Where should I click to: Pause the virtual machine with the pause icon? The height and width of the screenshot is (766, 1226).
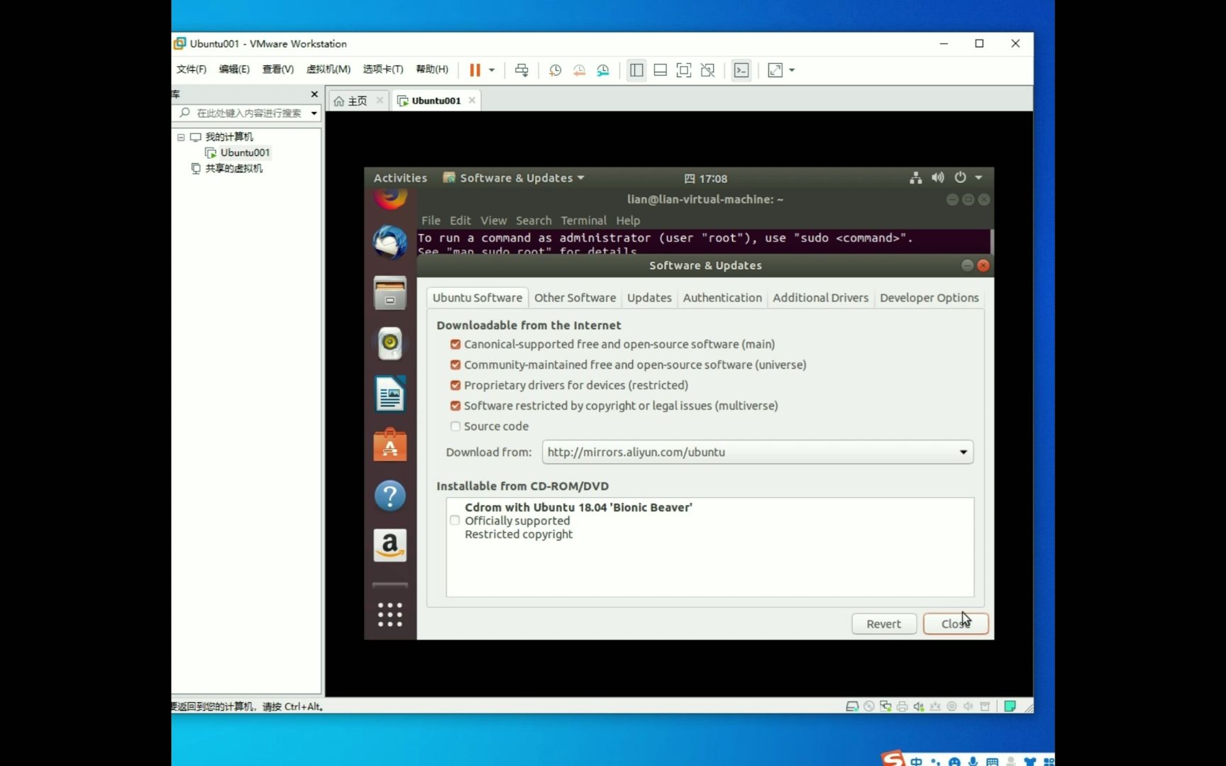coord(475,70)
